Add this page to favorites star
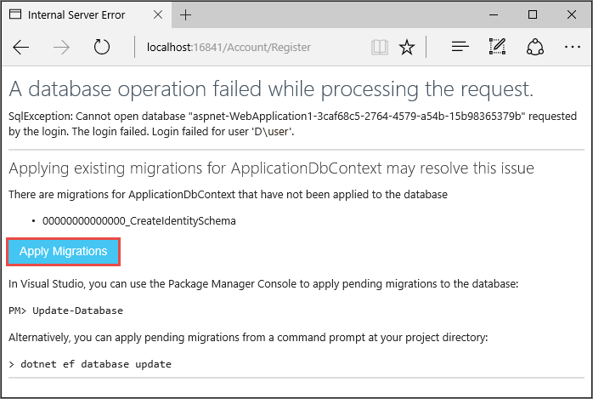593x399 pixels. pos(407,48)
